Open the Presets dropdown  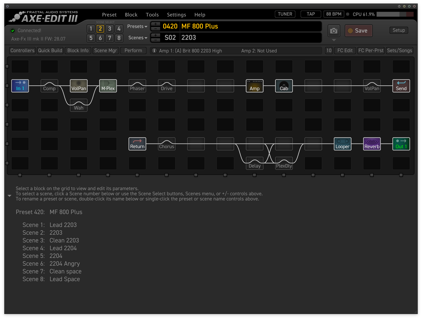[x=137, y=26]
